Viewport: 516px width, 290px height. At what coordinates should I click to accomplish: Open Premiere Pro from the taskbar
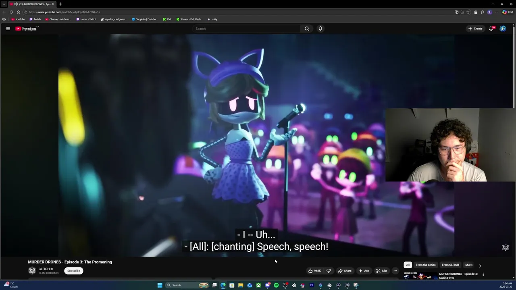[312, 285]
